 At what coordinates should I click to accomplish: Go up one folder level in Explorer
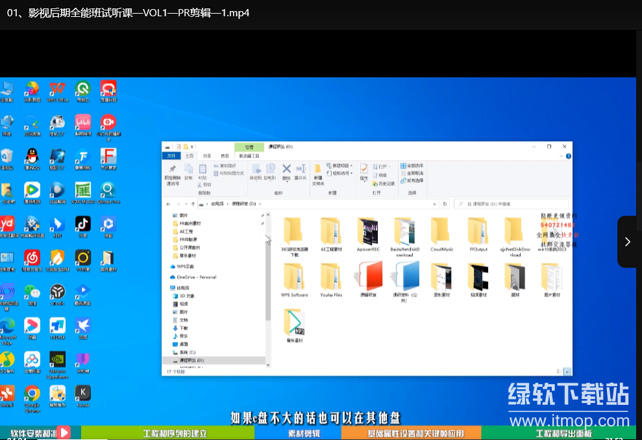tap(193, 204)
